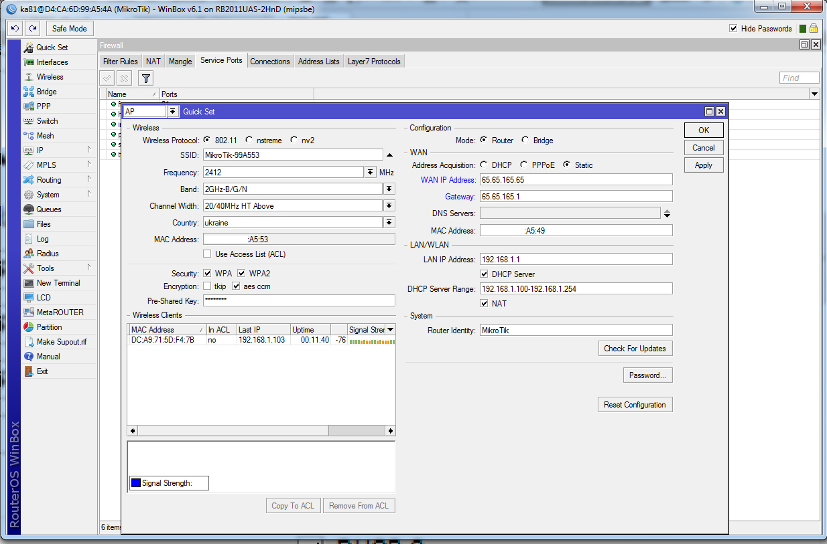
Task: Switch to Layer7 Protocols tab
Action: (x=374, y=62)
